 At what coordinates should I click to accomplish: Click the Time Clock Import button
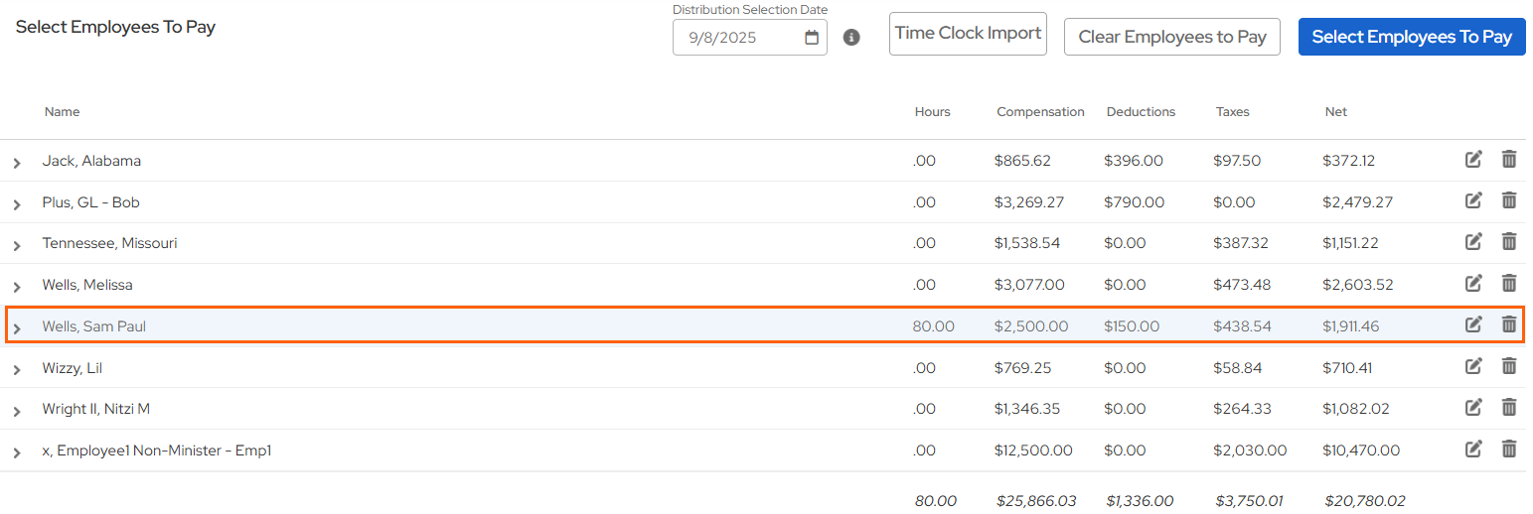coord(968,34)
